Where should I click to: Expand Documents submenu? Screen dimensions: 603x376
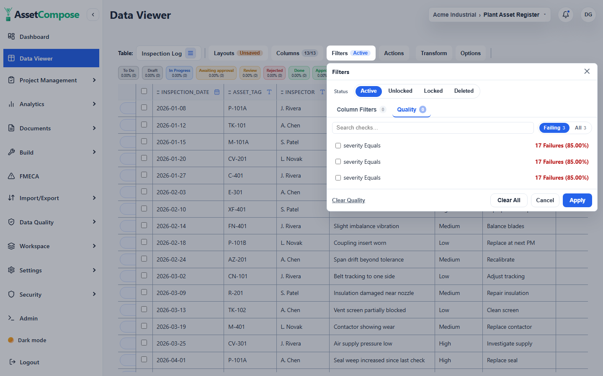(94, 128)
